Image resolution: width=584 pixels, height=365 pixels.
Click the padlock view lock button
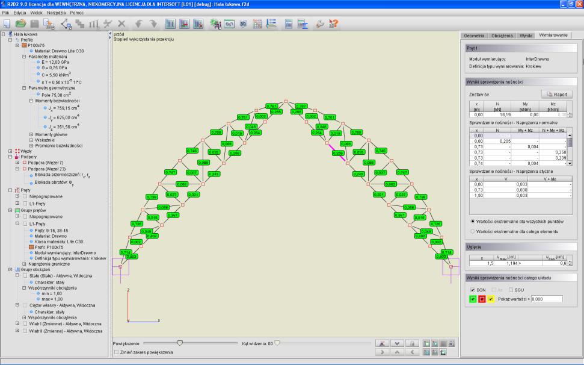[x=412, y=343]
